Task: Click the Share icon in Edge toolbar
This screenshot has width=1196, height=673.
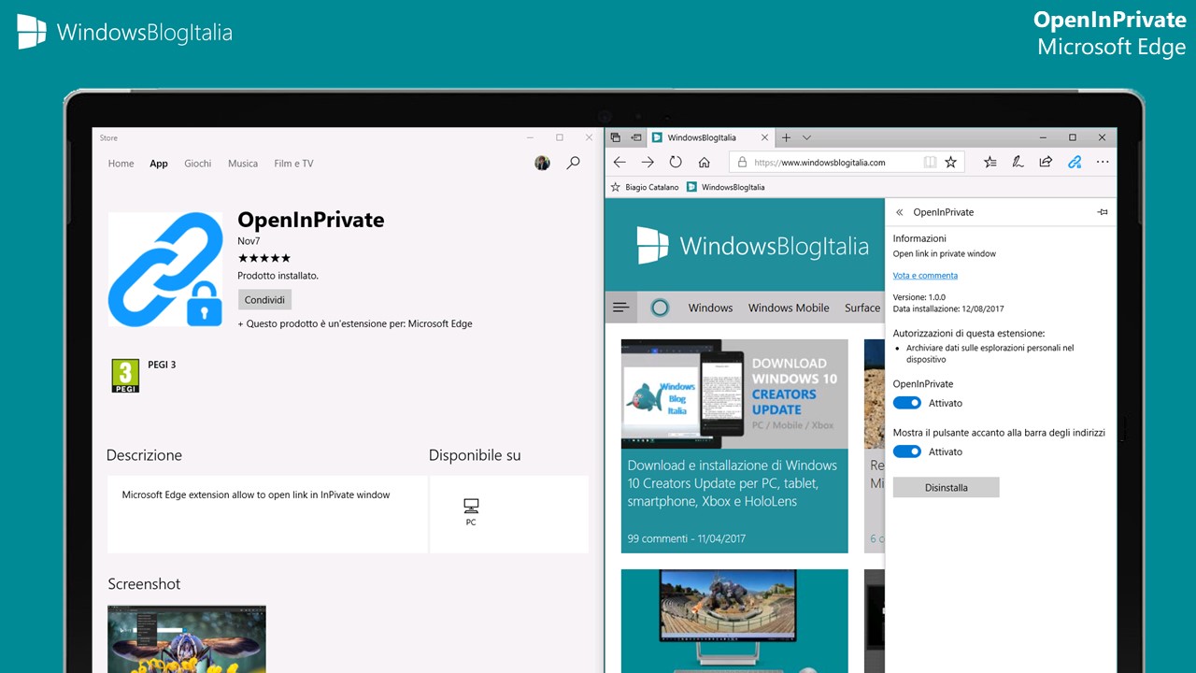Action: coord(1046,162)
